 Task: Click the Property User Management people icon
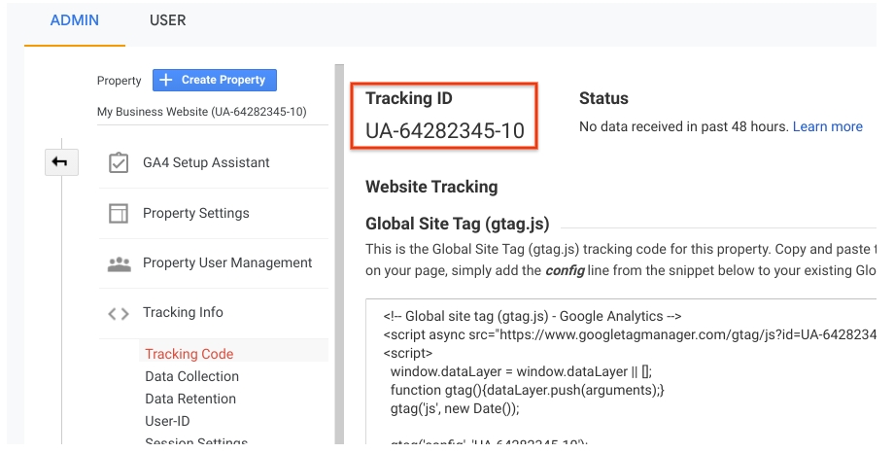(x=119, y=263)
